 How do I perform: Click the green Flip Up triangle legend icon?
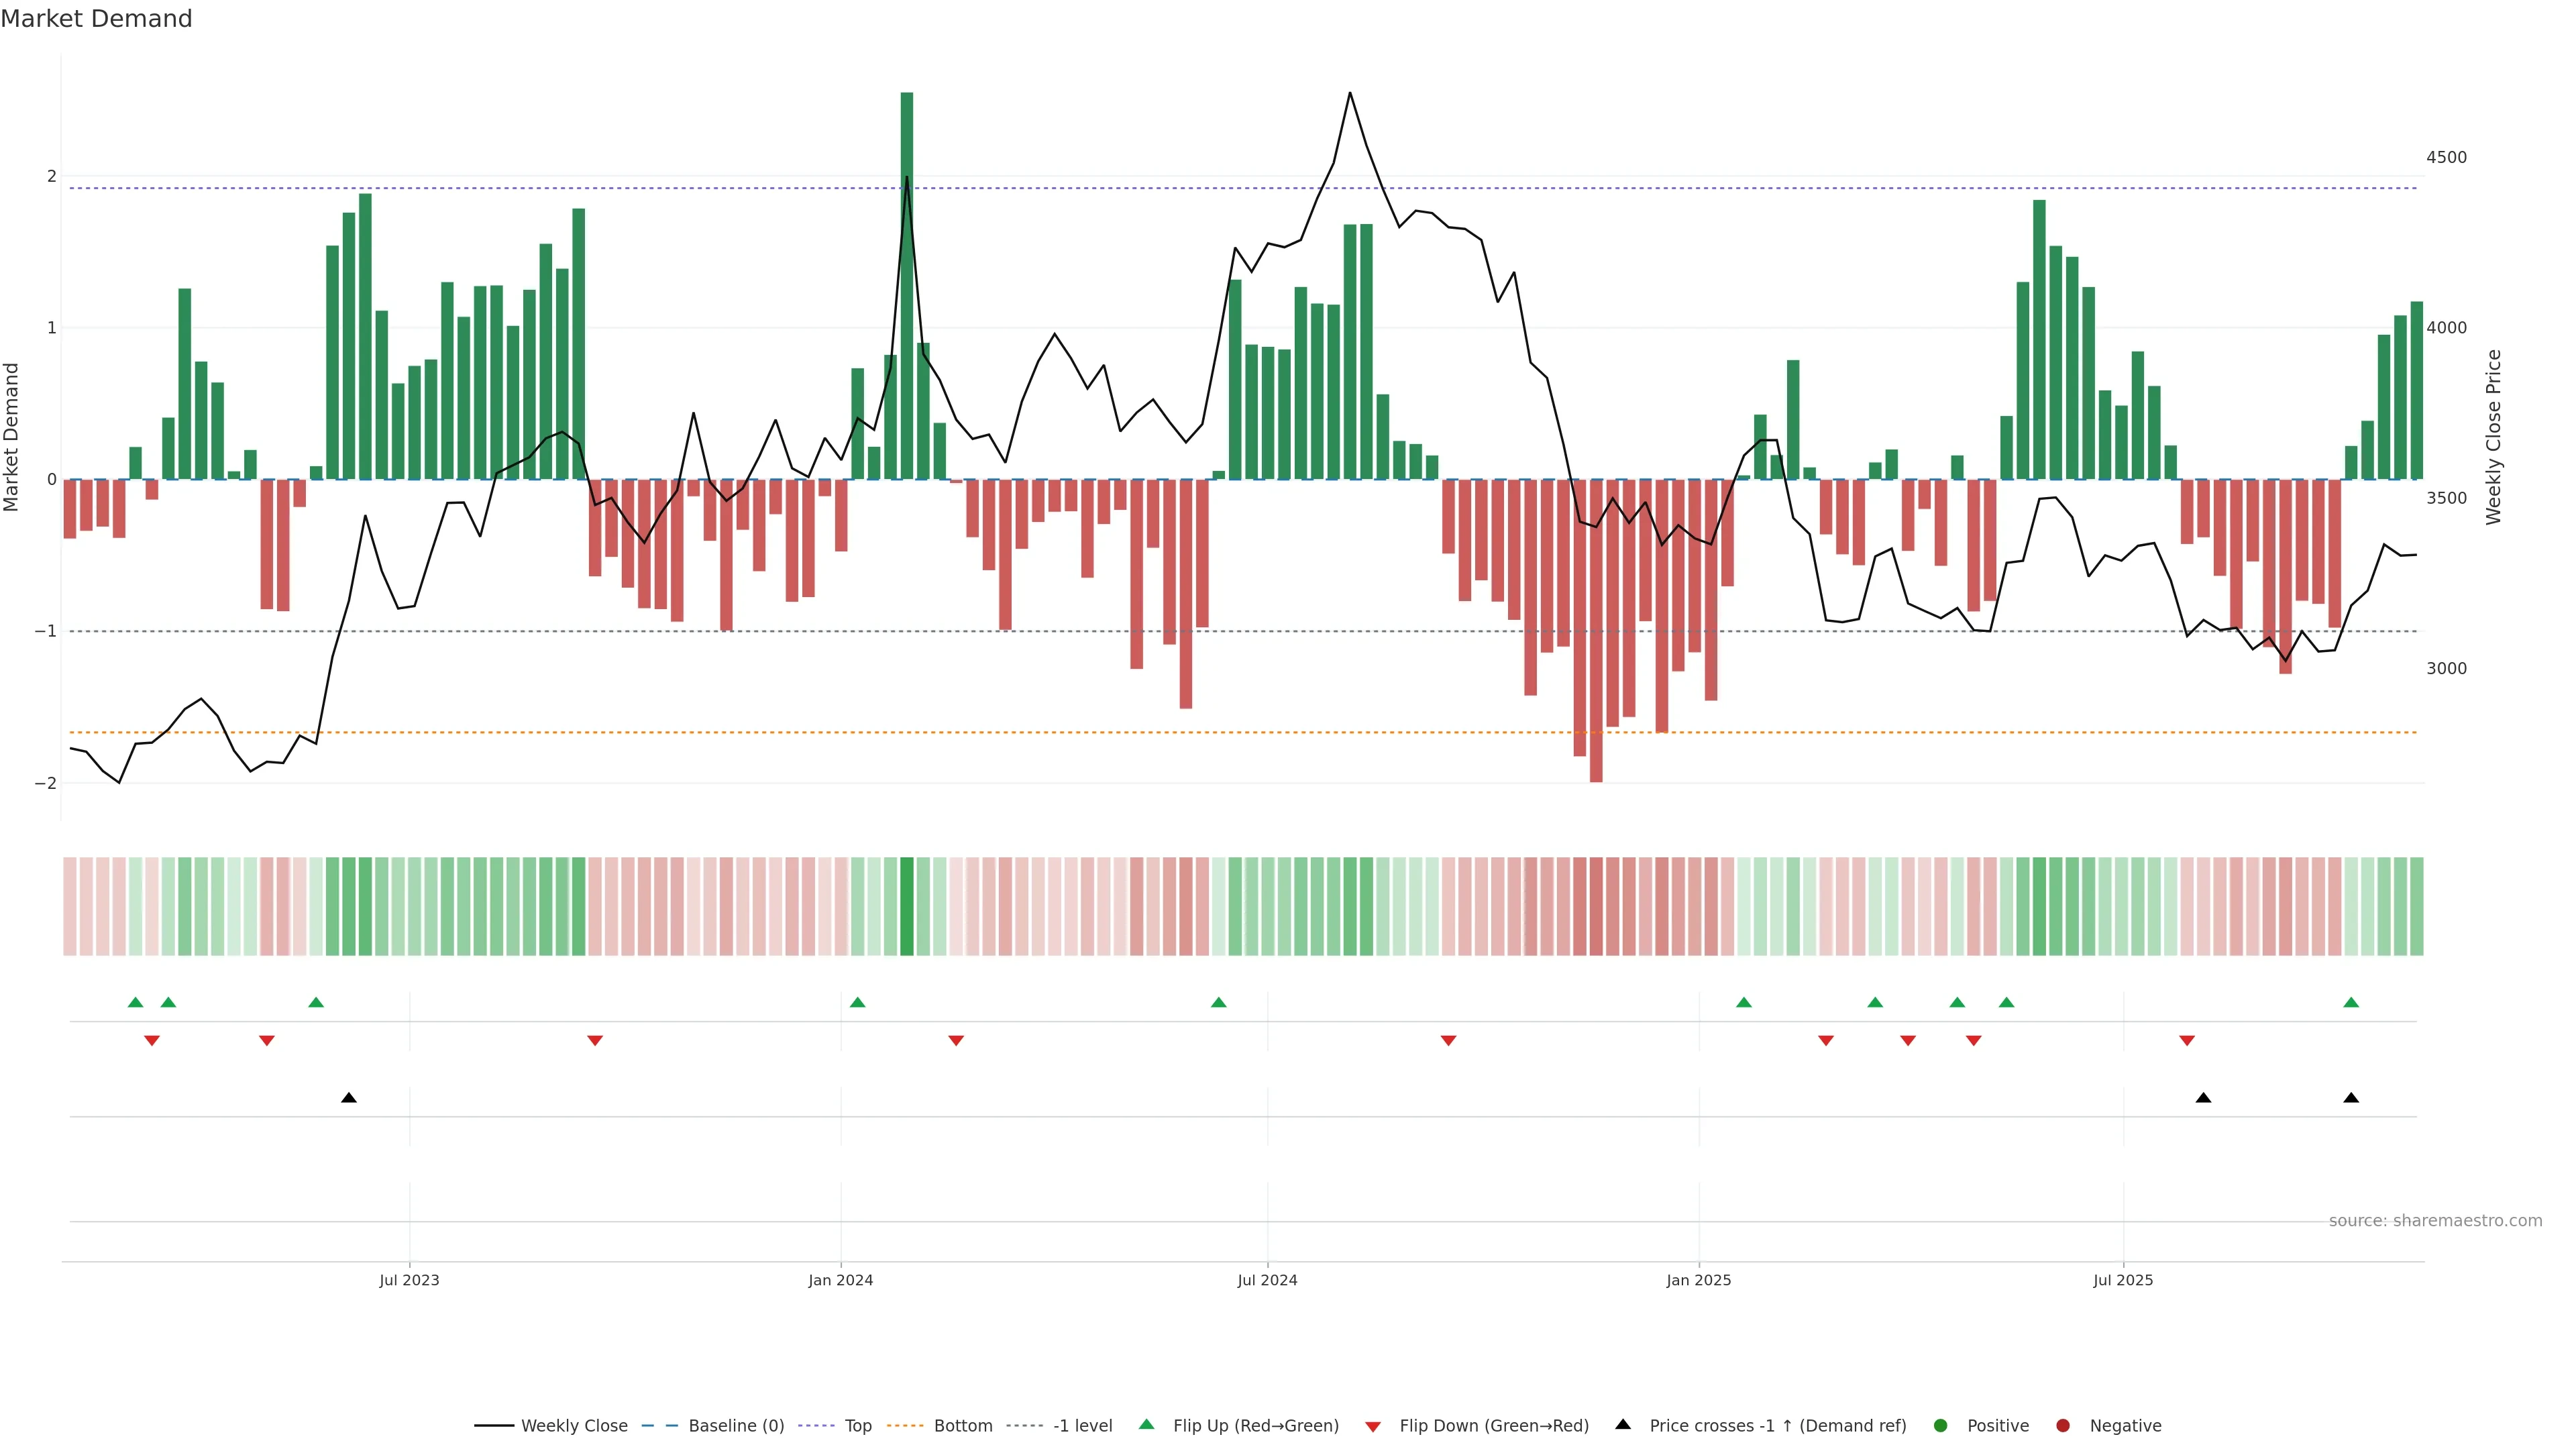pyautogui.click(x=1146, y=1425)
